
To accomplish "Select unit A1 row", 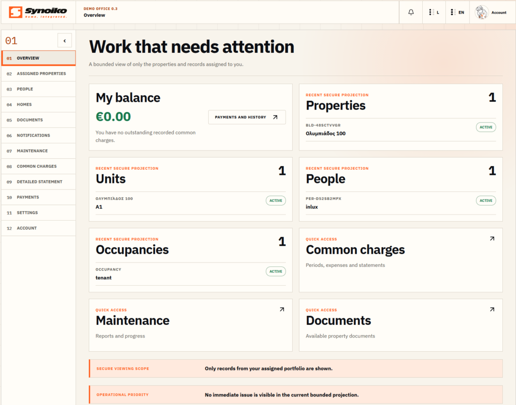I will tap(190, 203).
